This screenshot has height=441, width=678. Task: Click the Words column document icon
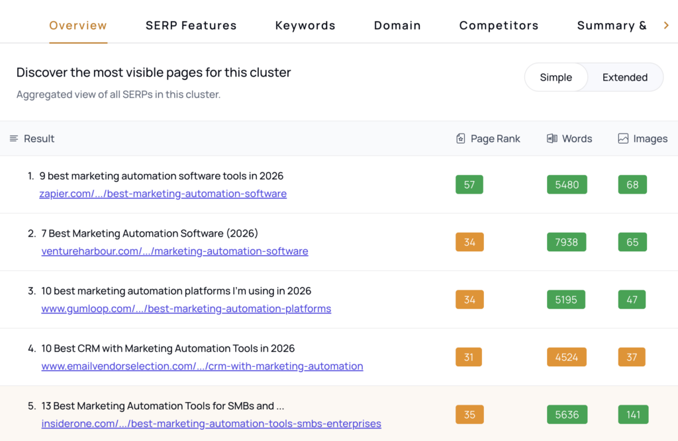(x=552, y=139)
